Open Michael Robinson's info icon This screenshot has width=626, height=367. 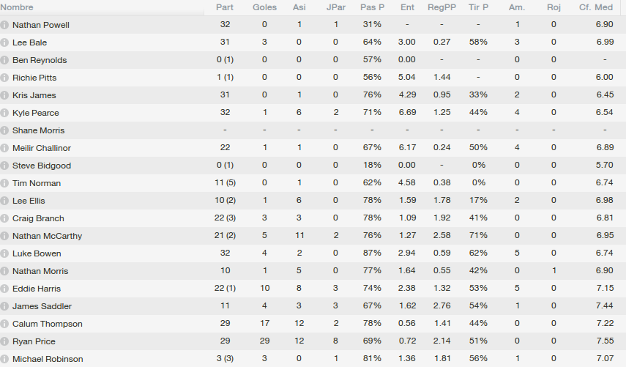(5, 359)
